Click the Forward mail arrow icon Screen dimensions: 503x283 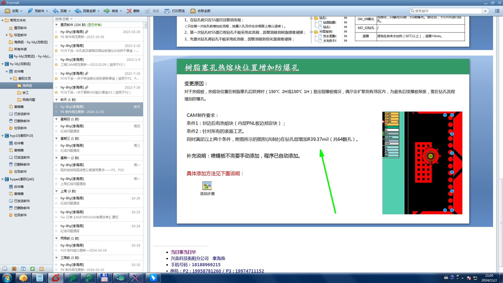(107, 11)
